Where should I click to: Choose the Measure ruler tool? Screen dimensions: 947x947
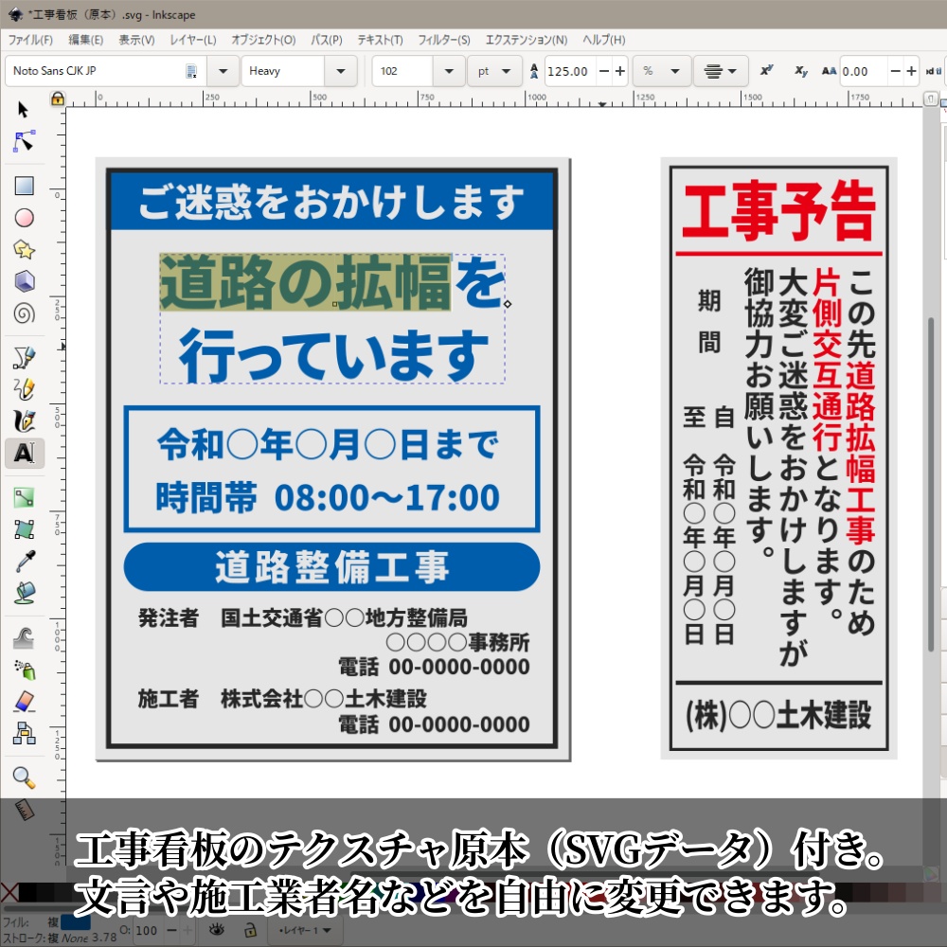pos(24,810)
